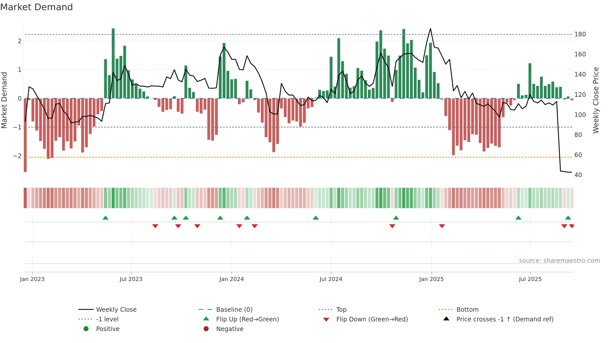Click the blue dashed Baseline line sample
Viewport: 609px width, 343px height.
205,309
